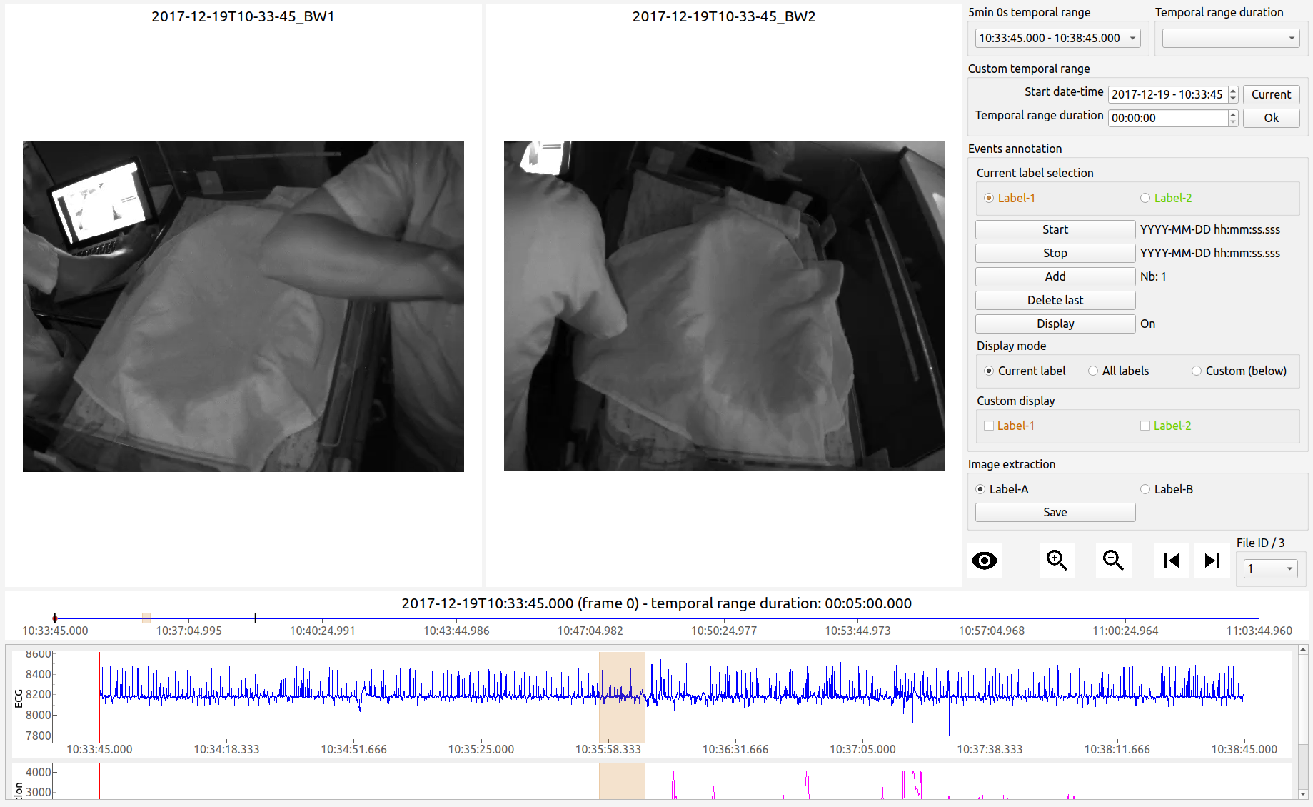Image resolution: width=1313 pixels, height=807 pixels.
Task: Click the zoom in magnifier icon
Action: (1057, 561)
